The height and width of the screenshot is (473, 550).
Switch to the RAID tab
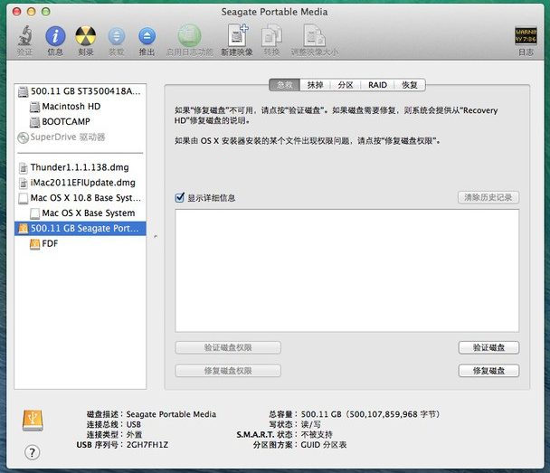[377, 85]
